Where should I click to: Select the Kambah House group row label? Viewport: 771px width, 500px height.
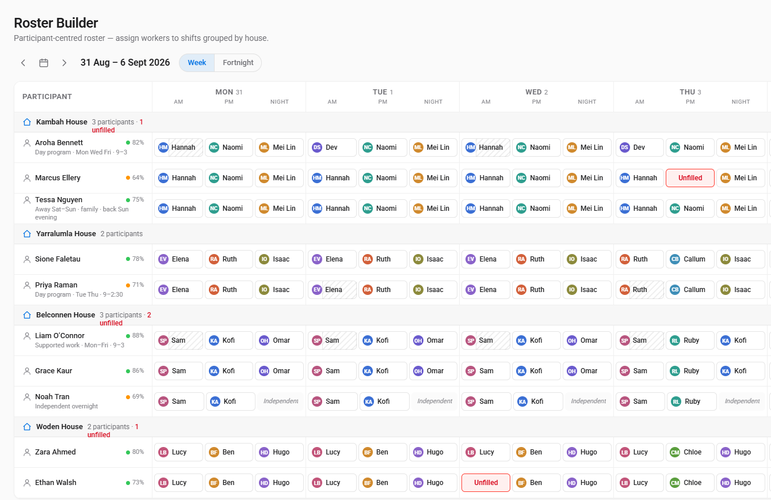coord(62,122)
